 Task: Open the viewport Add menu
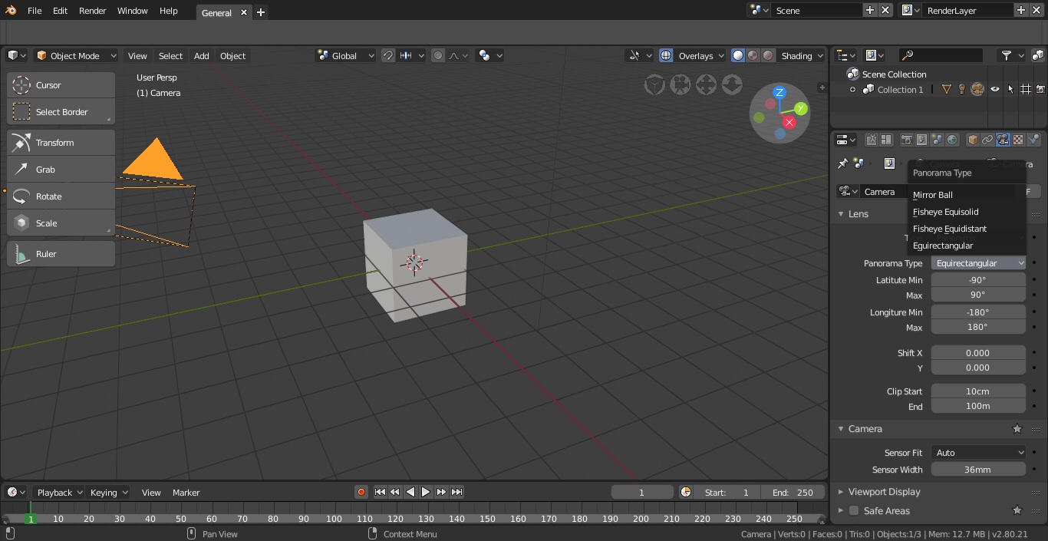[201, 55]
